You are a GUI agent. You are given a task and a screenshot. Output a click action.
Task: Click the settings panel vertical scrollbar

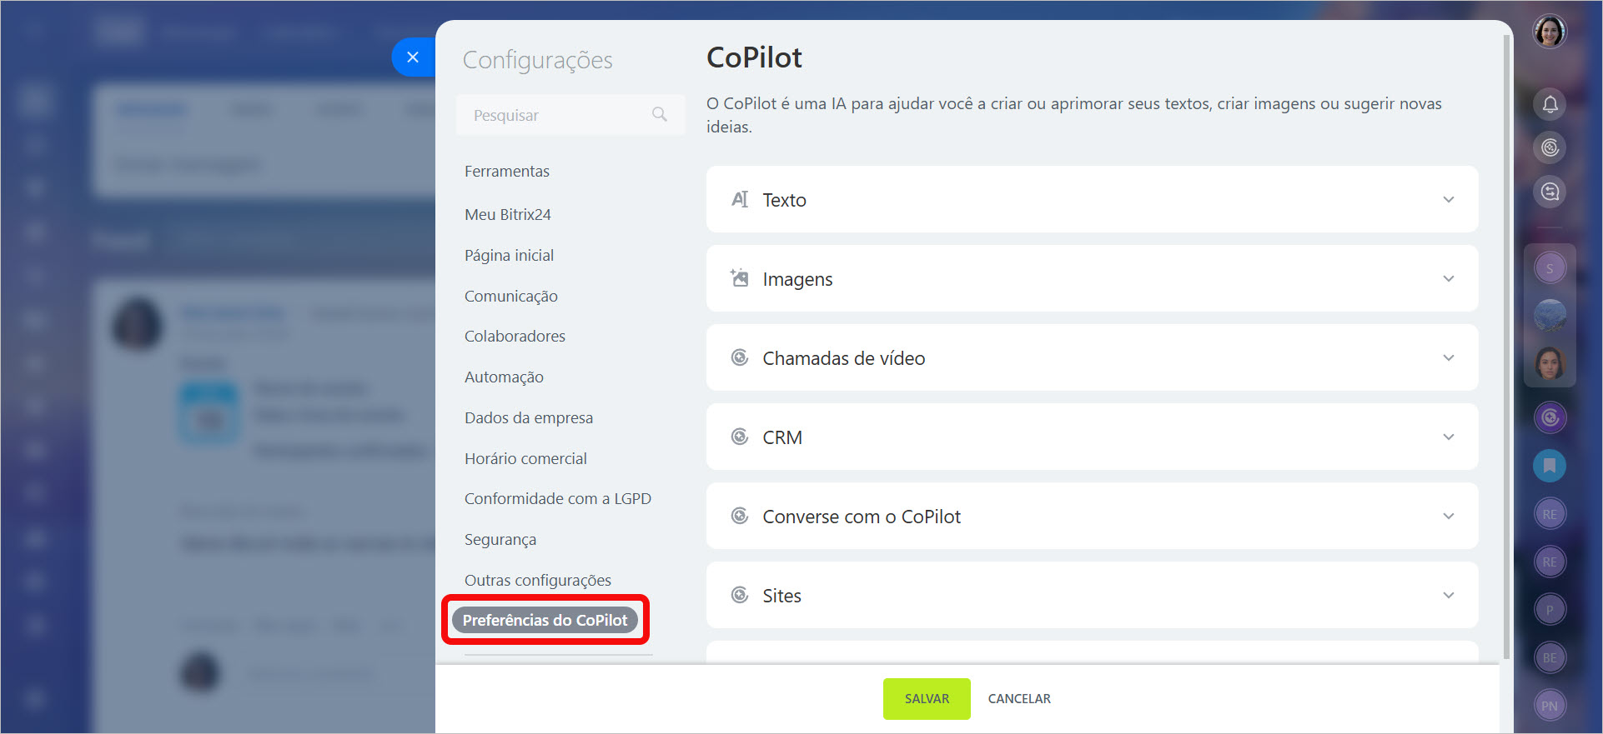1506,346
